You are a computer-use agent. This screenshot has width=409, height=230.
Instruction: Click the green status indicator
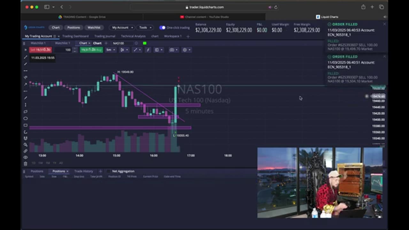(145, 43)
